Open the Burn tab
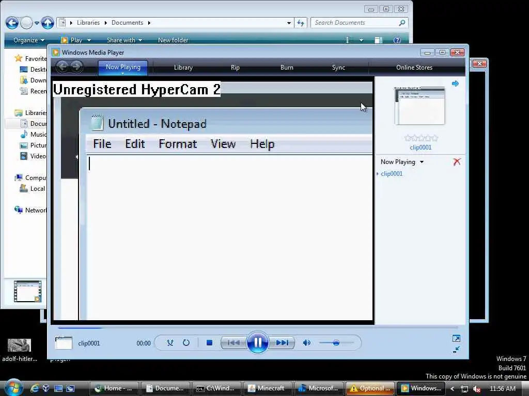 coord(287,68)
